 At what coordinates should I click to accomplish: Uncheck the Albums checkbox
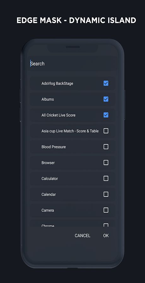coord(106,99)
